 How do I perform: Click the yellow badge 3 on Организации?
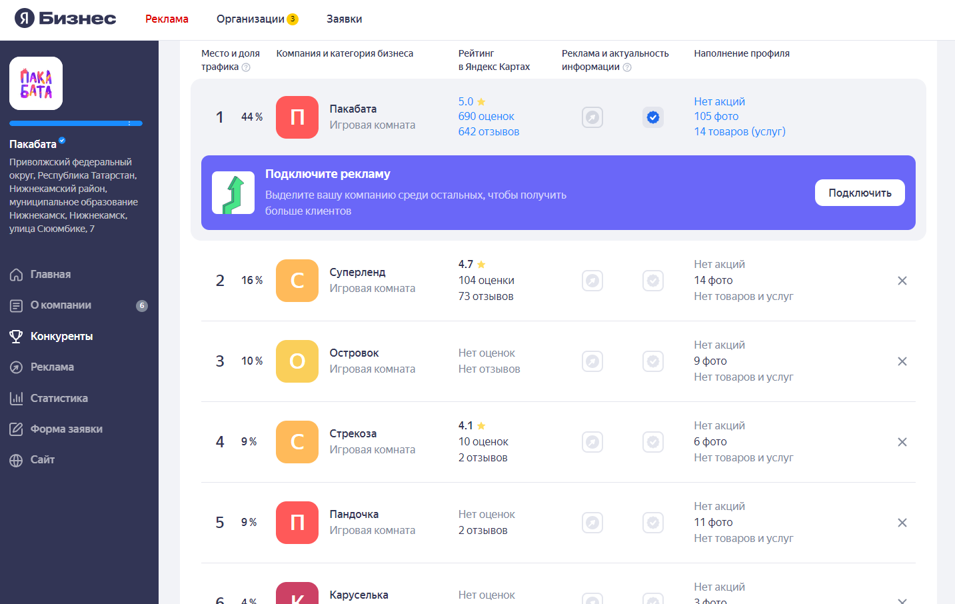293,19
